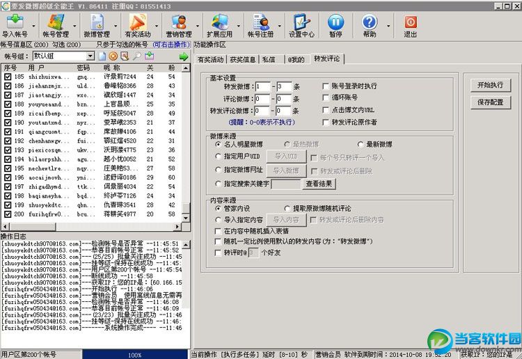Open the 有奖活动 megaphone toolbar icon
Viewport: 522px width, 359px height.
(138, 26)
